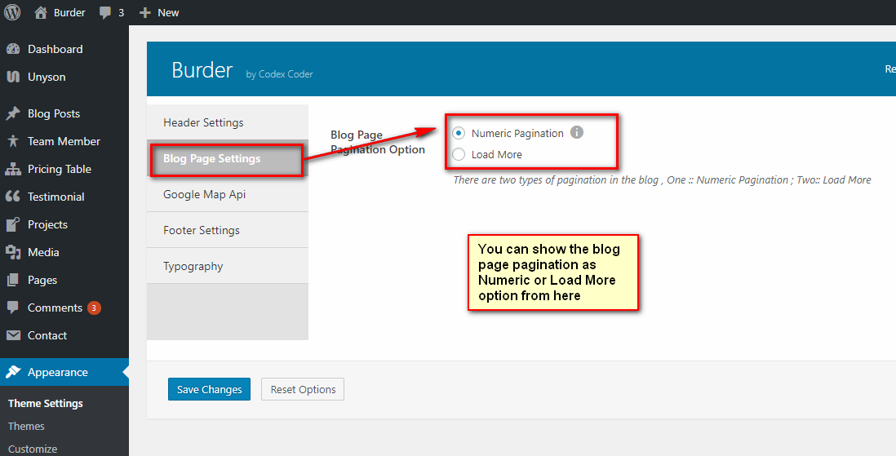The height and width of the screenshot is (456, 896).
Task: Open the Header Settings tab
Action: coord(228,122)
